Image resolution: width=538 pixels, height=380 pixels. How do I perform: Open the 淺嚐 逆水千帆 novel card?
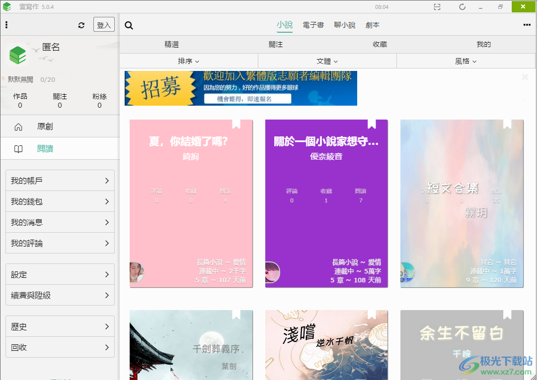coord(326,345)
